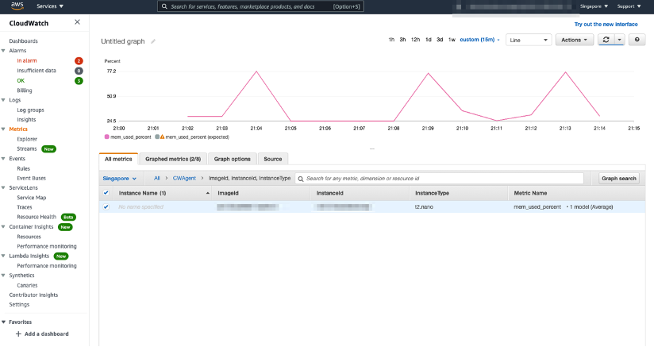
Task: Collapse the Metrics tree section
Action: coord(3,129)
